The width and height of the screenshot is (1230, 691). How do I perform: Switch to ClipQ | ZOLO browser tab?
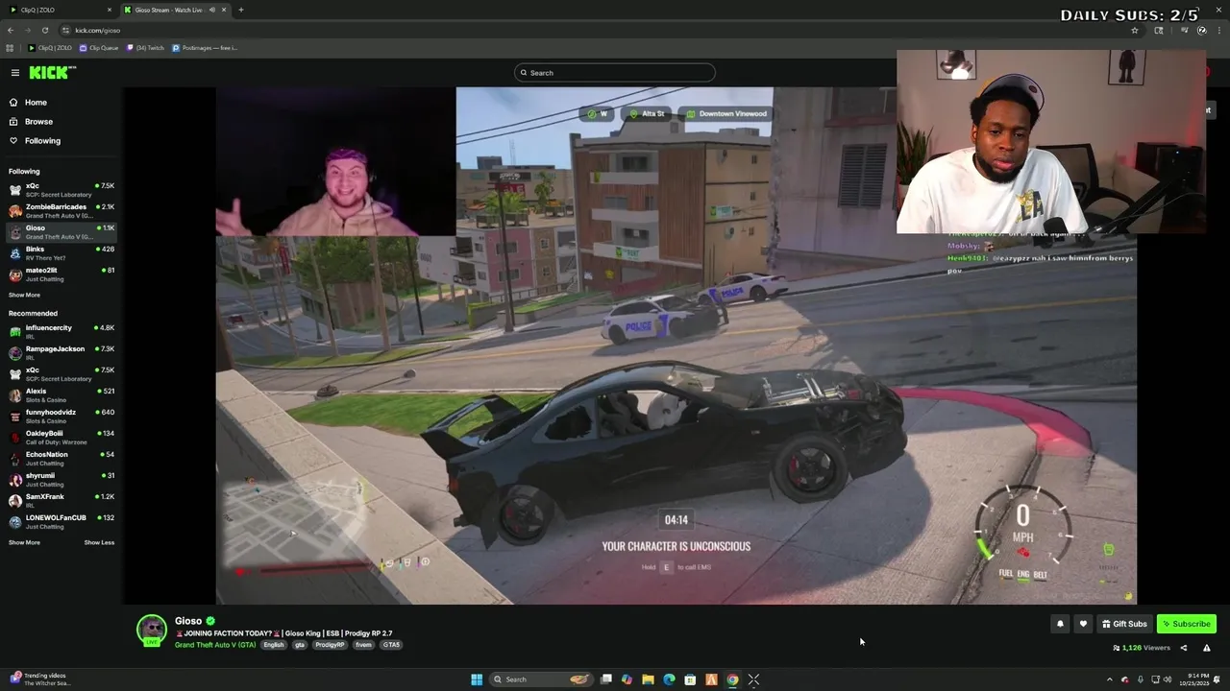60,10
